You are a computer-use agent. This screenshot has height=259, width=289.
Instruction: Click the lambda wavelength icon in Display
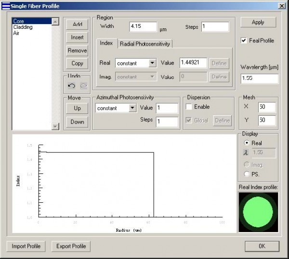point(246,153)
